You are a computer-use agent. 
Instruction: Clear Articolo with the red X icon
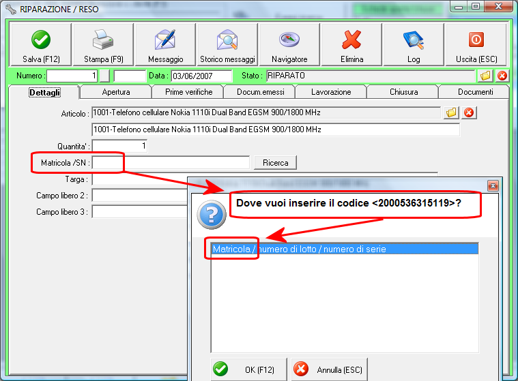point(469,113)
